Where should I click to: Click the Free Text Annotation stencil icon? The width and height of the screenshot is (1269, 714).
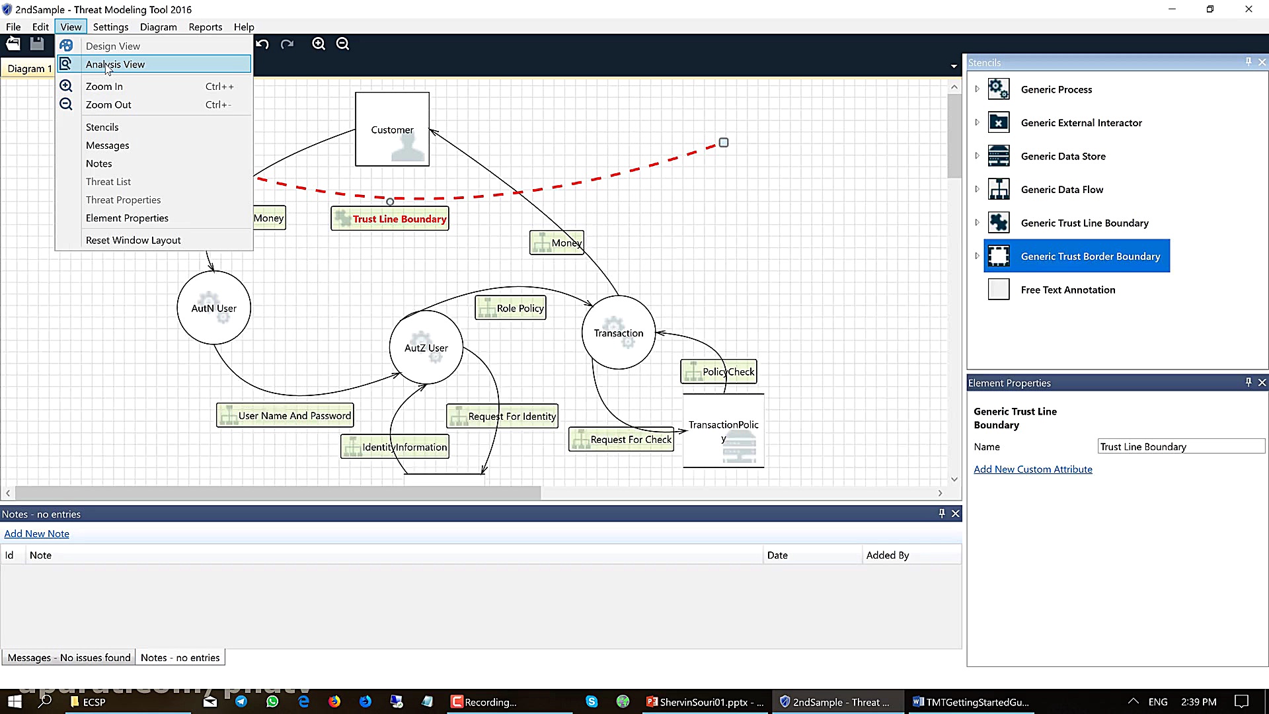coord(999,289)
